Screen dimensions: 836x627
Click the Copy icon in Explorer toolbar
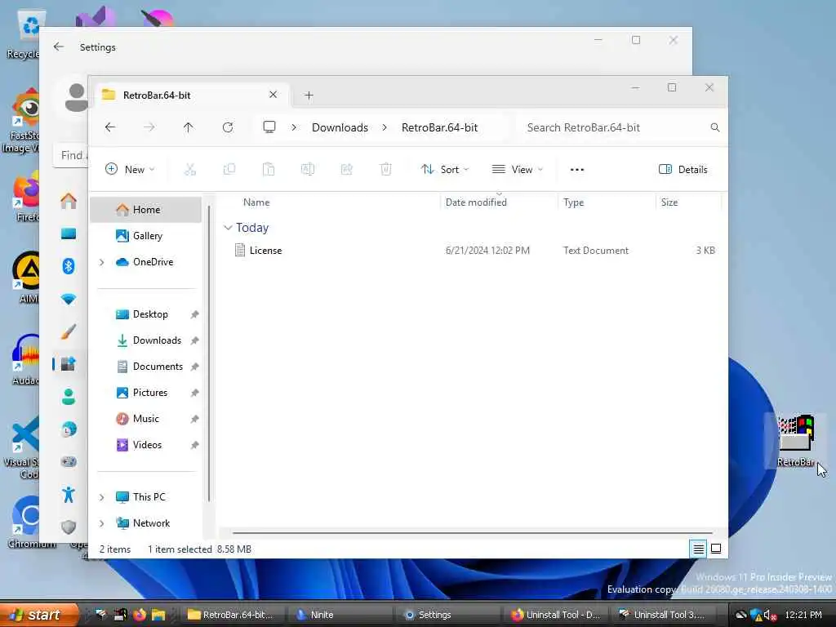(229, 170)
